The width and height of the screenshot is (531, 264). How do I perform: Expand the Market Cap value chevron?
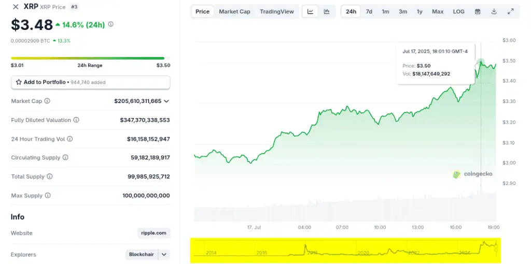click(166, 101)
